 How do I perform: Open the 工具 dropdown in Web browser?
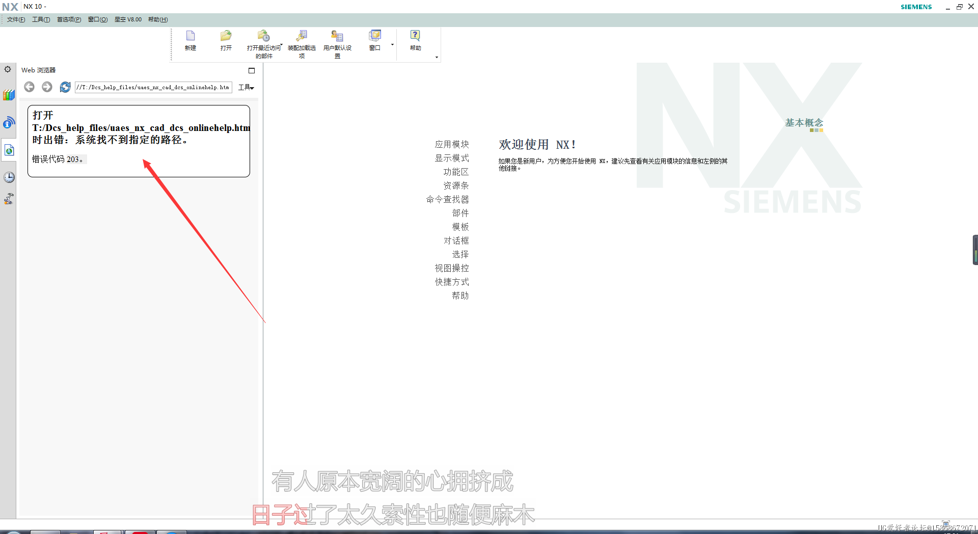(x=246, y=87)
